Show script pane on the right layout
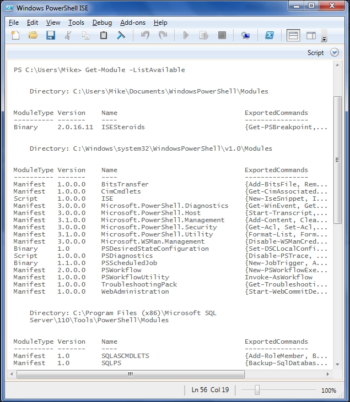Viewport: 350px width, 402px height. pos(311,35)
